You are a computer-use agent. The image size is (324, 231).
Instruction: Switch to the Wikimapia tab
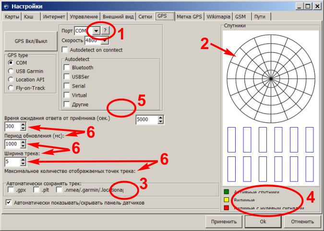(x=218, y=16)
